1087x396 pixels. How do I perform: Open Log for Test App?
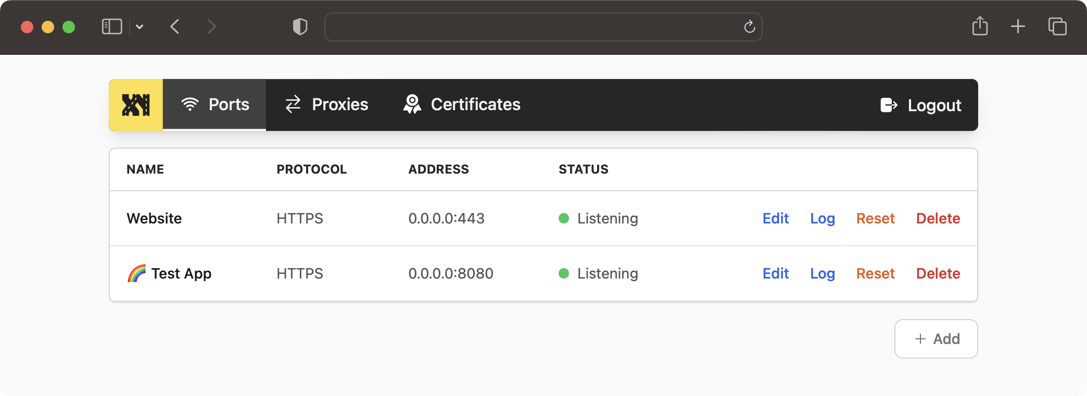823,274
